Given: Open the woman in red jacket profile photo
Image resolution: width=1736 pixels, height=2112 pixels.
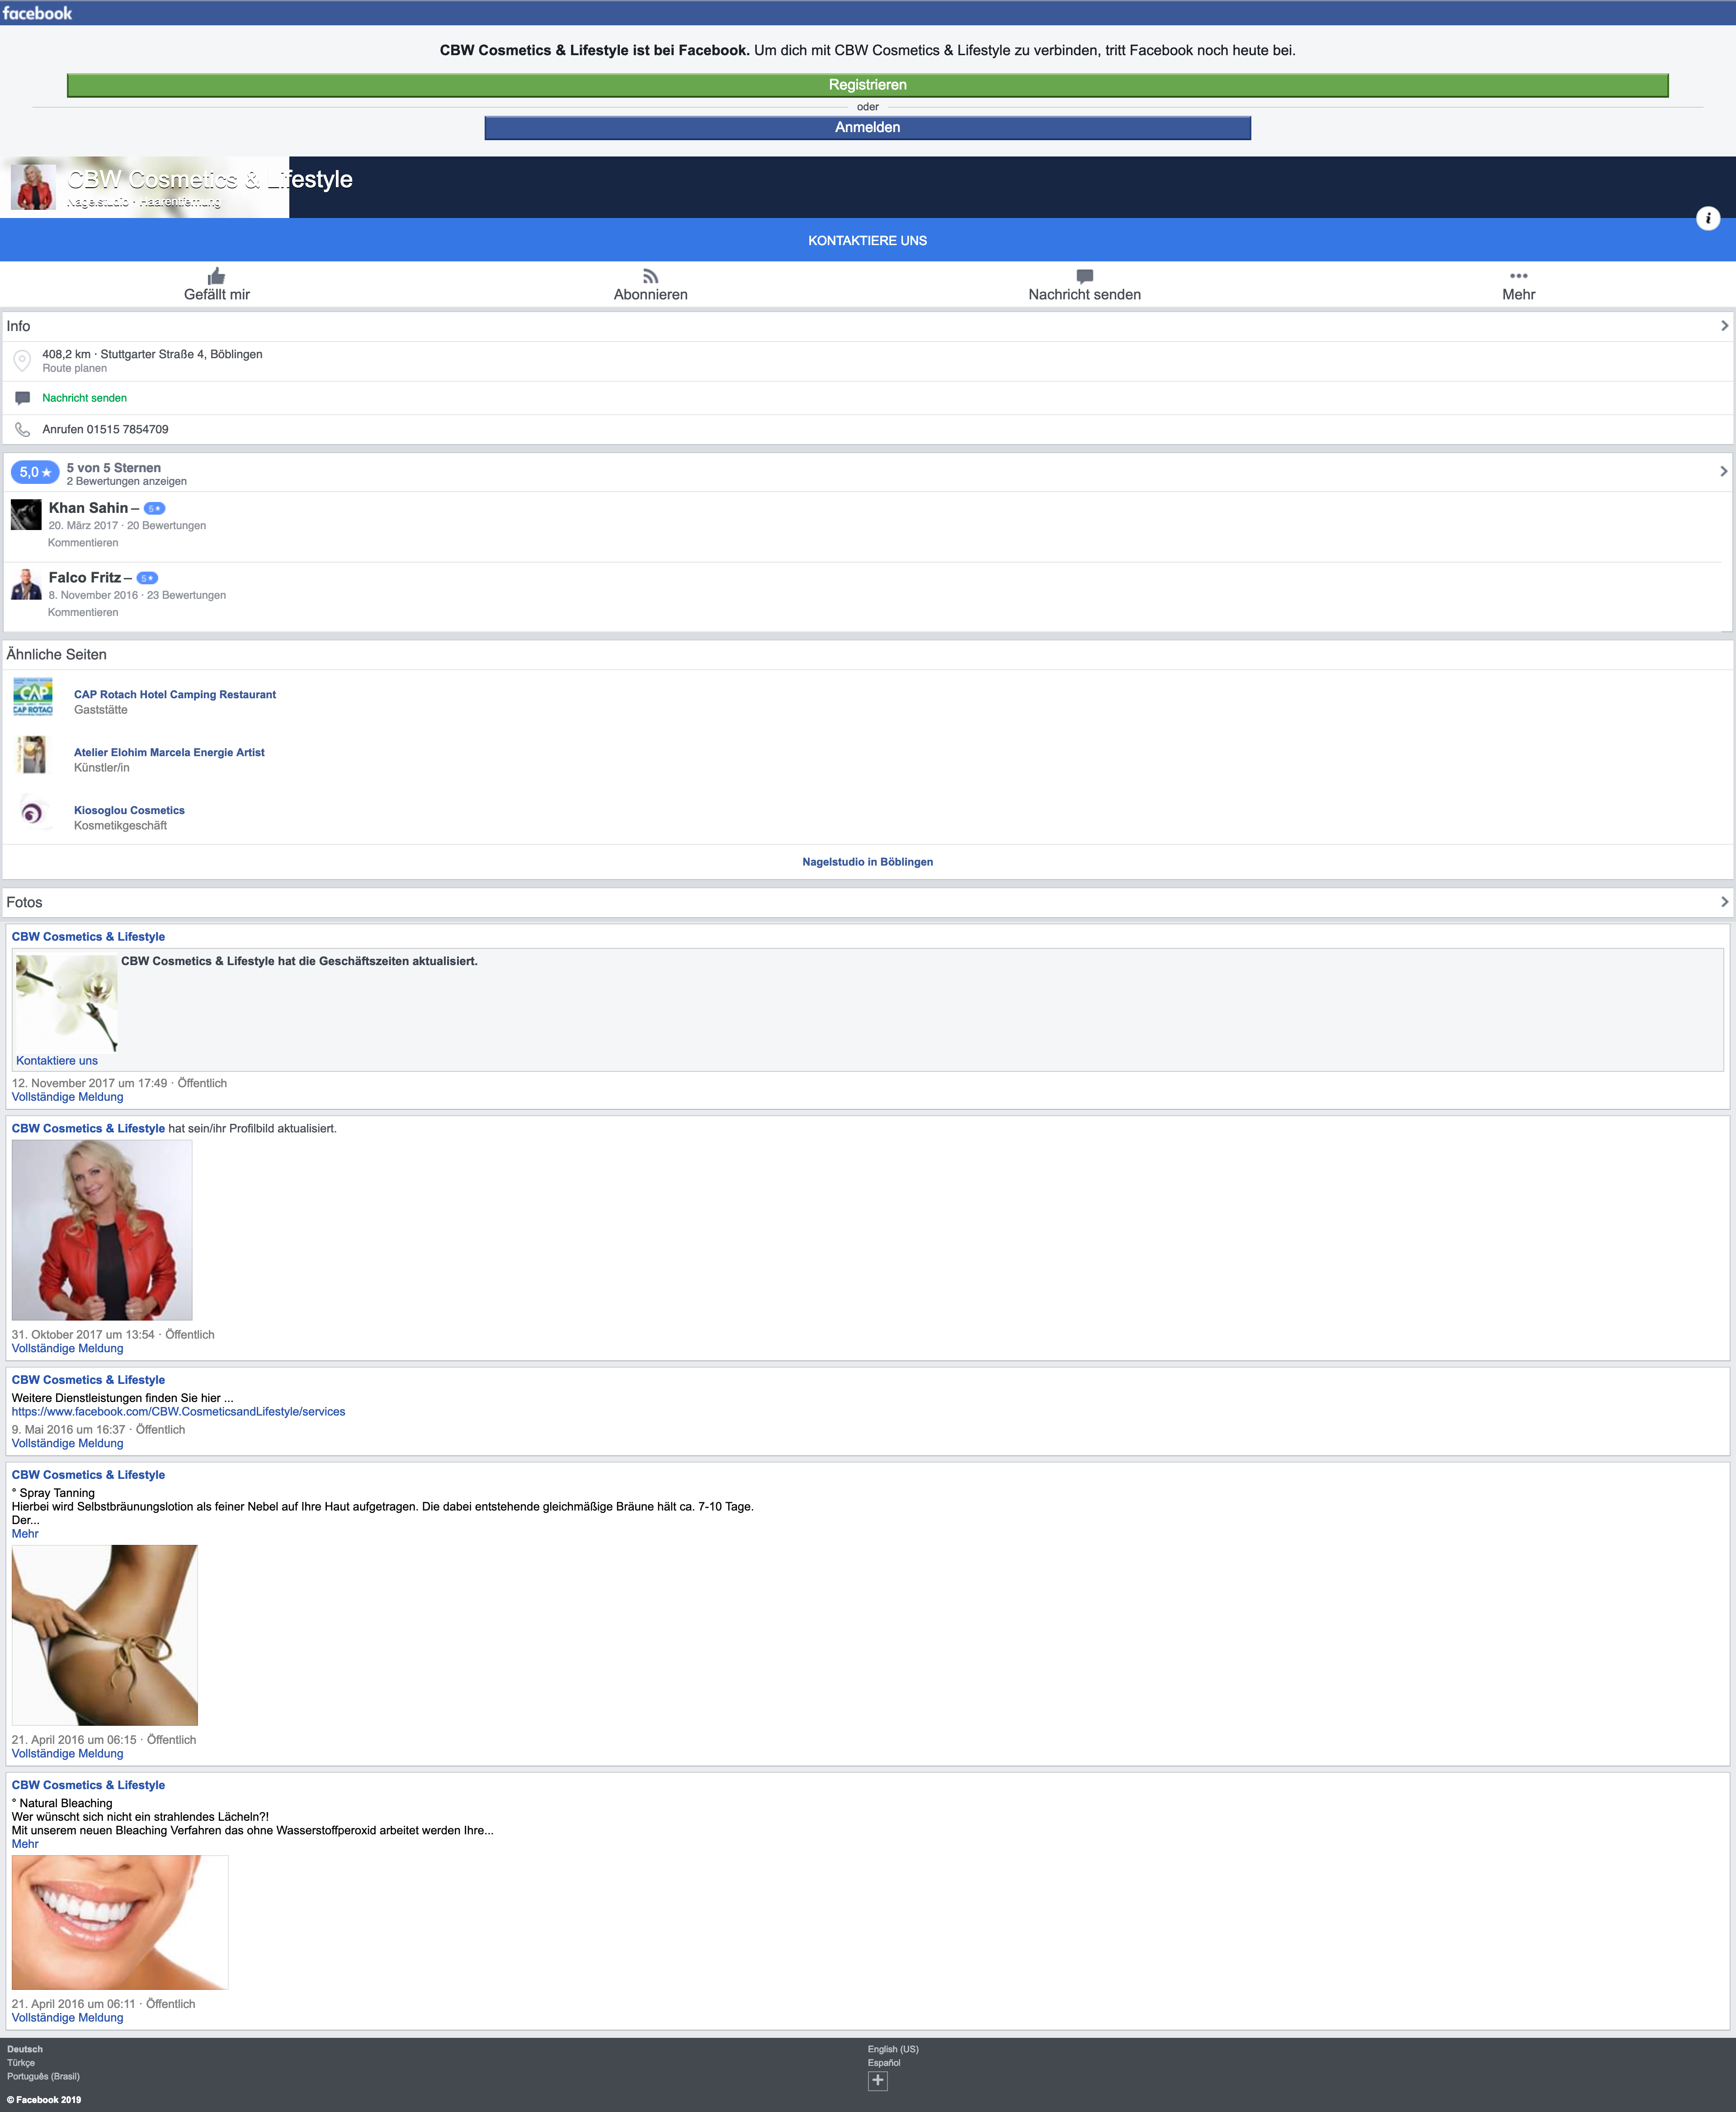Looking at the screenshot, I should pos(102,1230).
